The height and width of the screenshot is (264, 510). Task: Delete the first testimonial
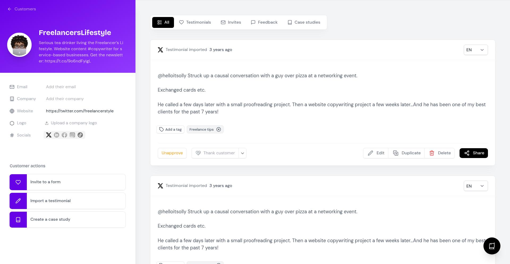[x=440, y=153]
